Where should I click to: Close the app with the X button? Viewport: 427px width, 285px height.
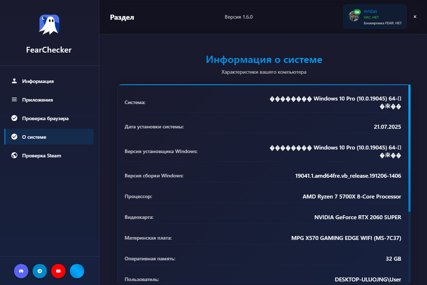pos(415,16)
